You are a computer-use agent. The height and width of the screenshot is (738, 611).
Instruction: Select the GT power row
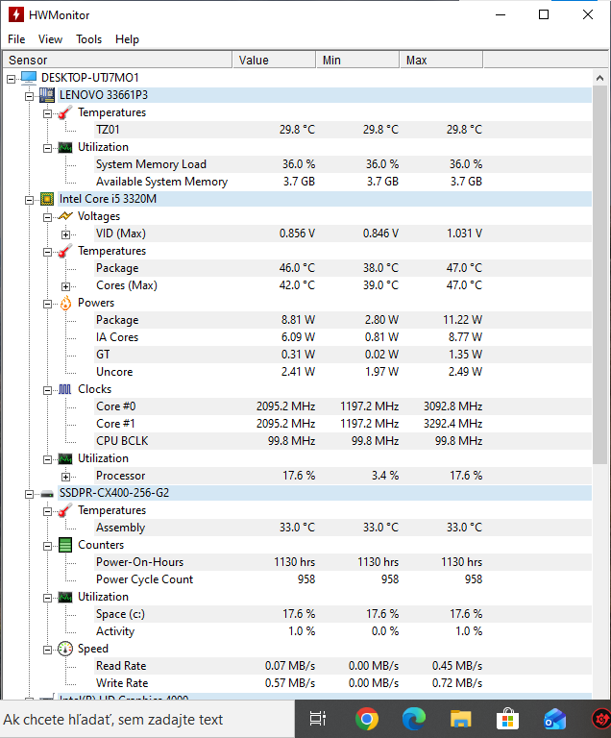click(x=343, y=355)
